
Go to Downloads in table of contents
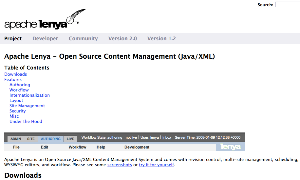[x=15, y=74]
